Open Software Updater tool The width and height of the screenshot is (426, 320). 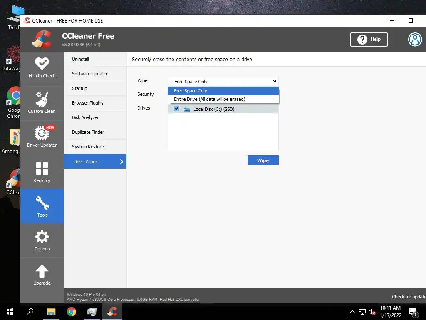click(x=95, y=74)
